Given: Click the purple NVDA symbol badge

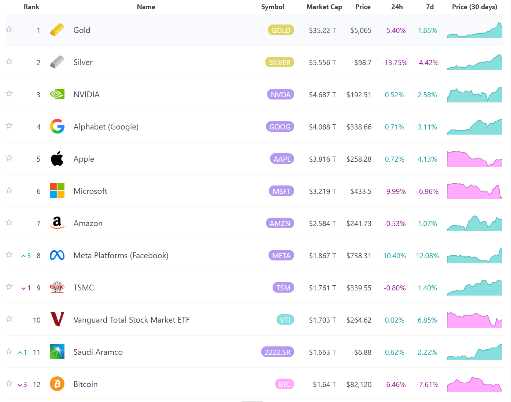Looking at the screenshot, I should (x=281, y=95).
